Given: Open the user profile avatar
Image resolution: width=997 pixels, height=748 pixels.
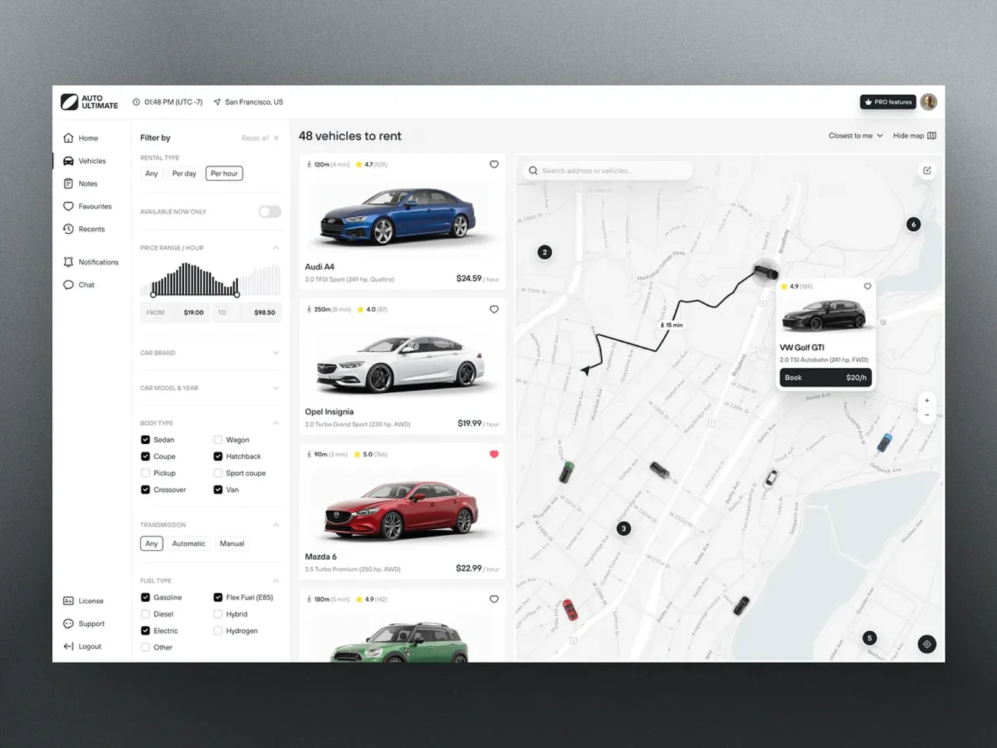Looking at the screenshot, I should pyautogui.click(x=928, y=102).
